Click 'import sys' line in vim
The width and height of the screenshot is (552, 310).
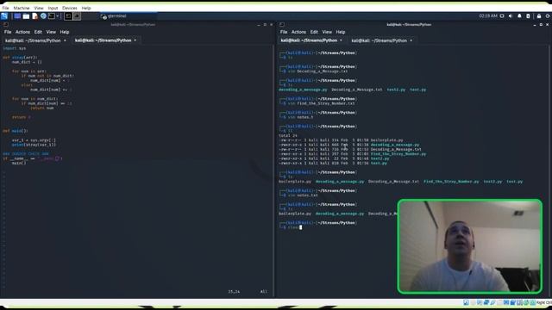coord(15,48)
